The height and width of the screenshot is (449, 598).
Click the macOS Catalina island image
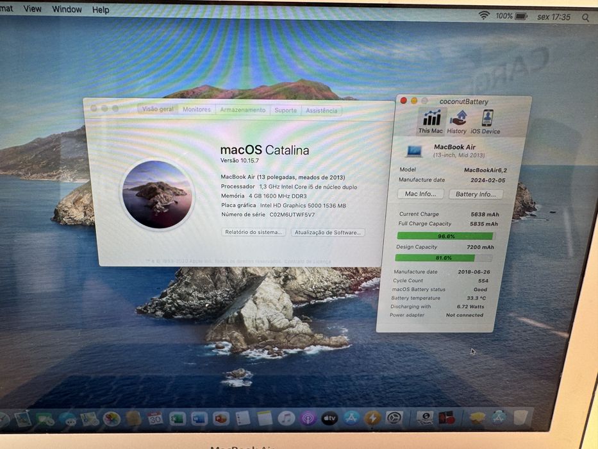click(157, 195)
